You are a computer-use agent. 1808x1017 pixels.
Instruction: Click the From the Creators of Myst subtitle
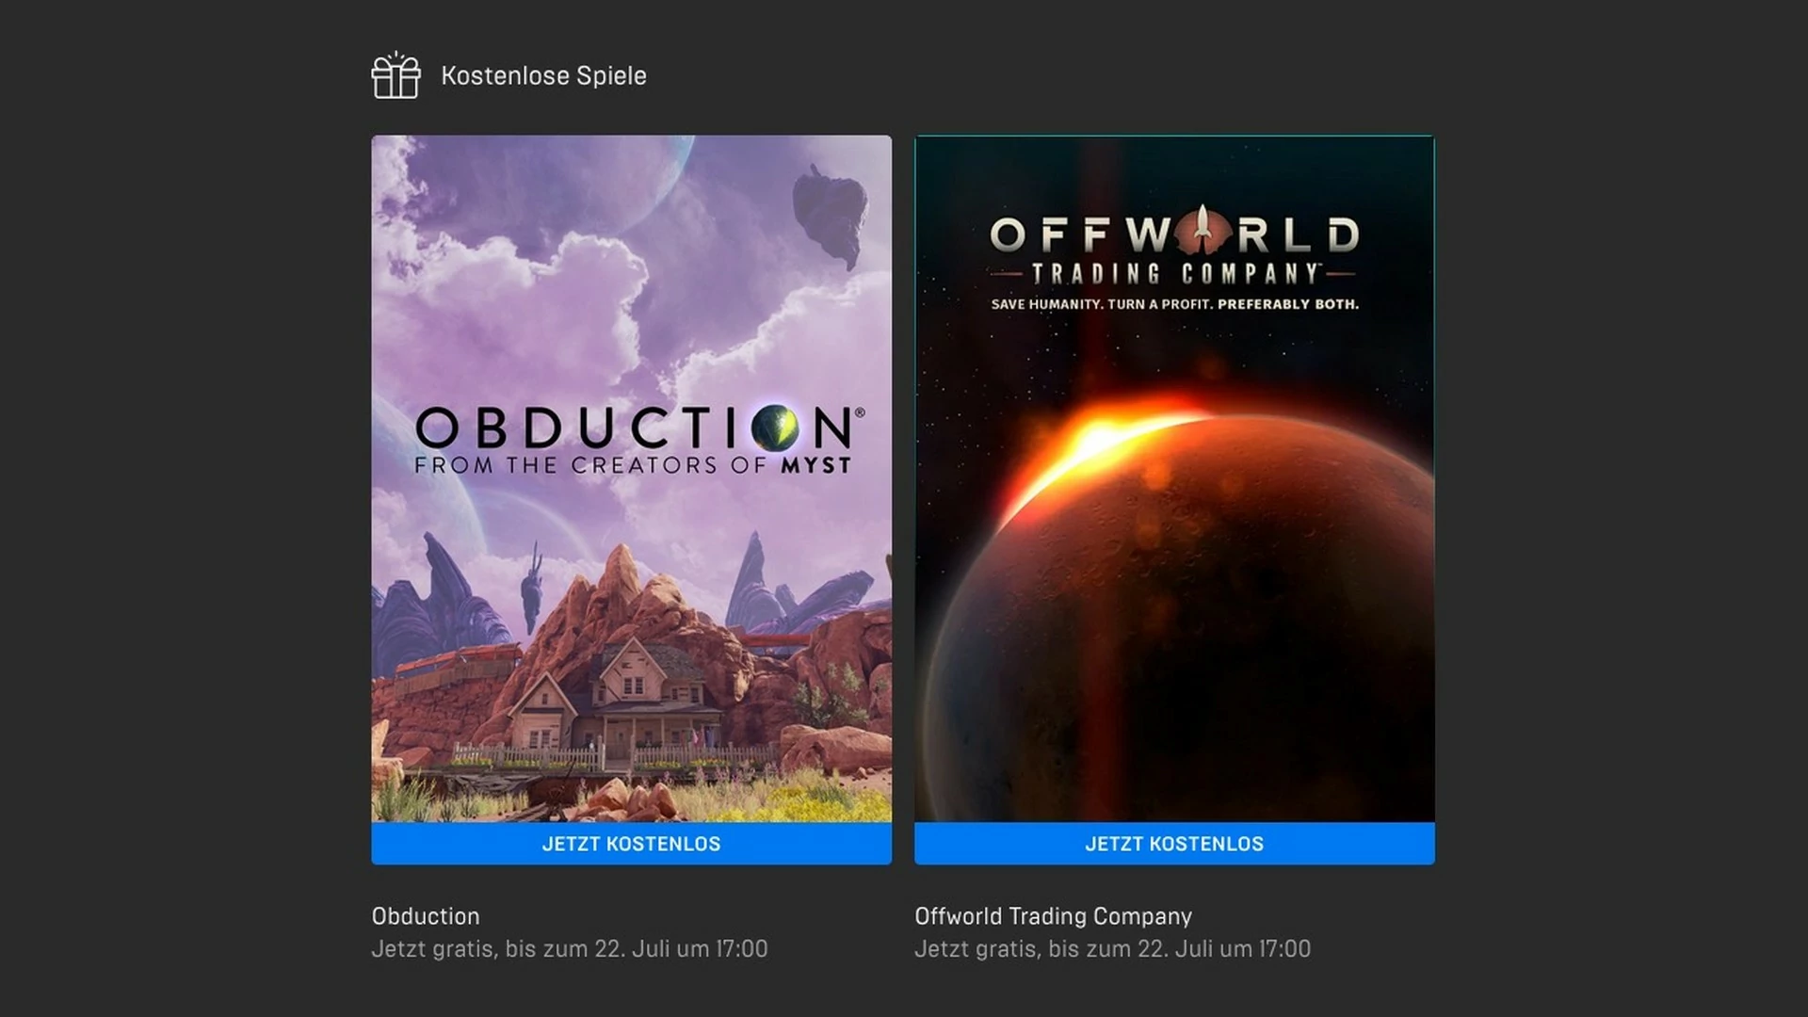point(633,465)
